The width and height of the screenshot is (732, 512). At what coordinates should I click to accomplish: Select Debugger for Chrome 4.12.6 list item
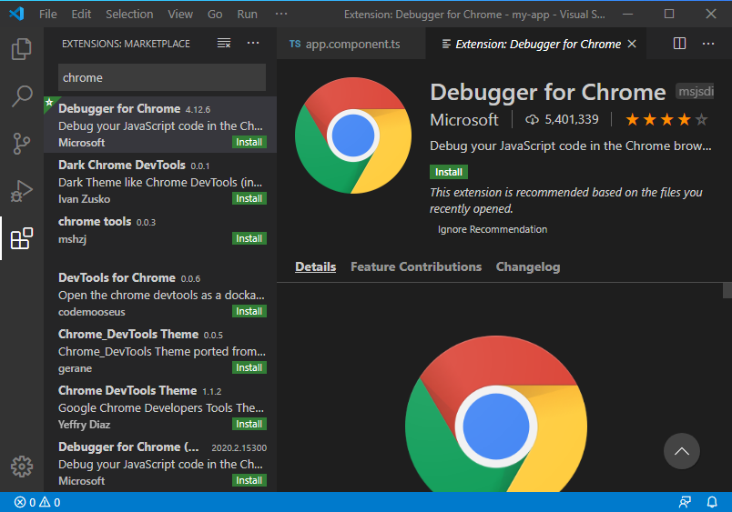coord(160,125)
